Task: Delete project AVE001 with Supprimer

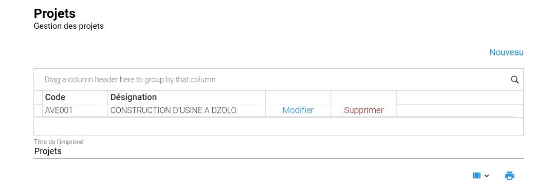Action: [363, 110]
